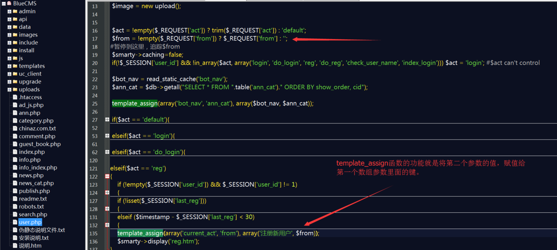Unfold the code block at line 27
This screenshot has width=557, height=250.
[x=107, y=120]
